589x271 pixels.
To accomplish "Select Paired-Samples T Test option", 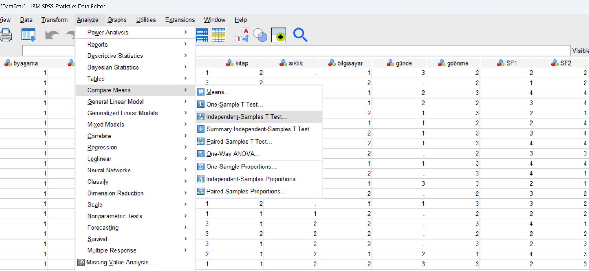I will (239, 141).
